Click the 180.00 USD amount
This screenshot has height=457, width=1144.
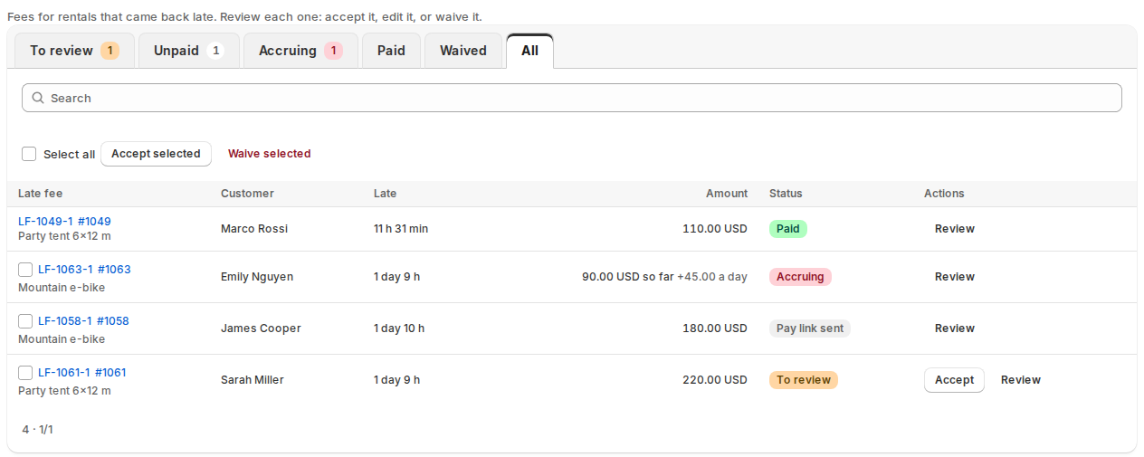[x=715, y=328]
